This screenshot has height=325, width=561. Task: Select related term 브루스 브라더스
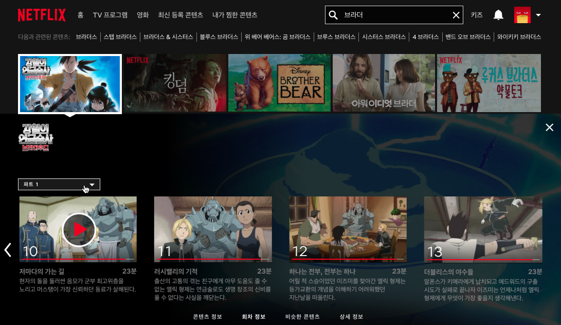[x=336, y=37]
